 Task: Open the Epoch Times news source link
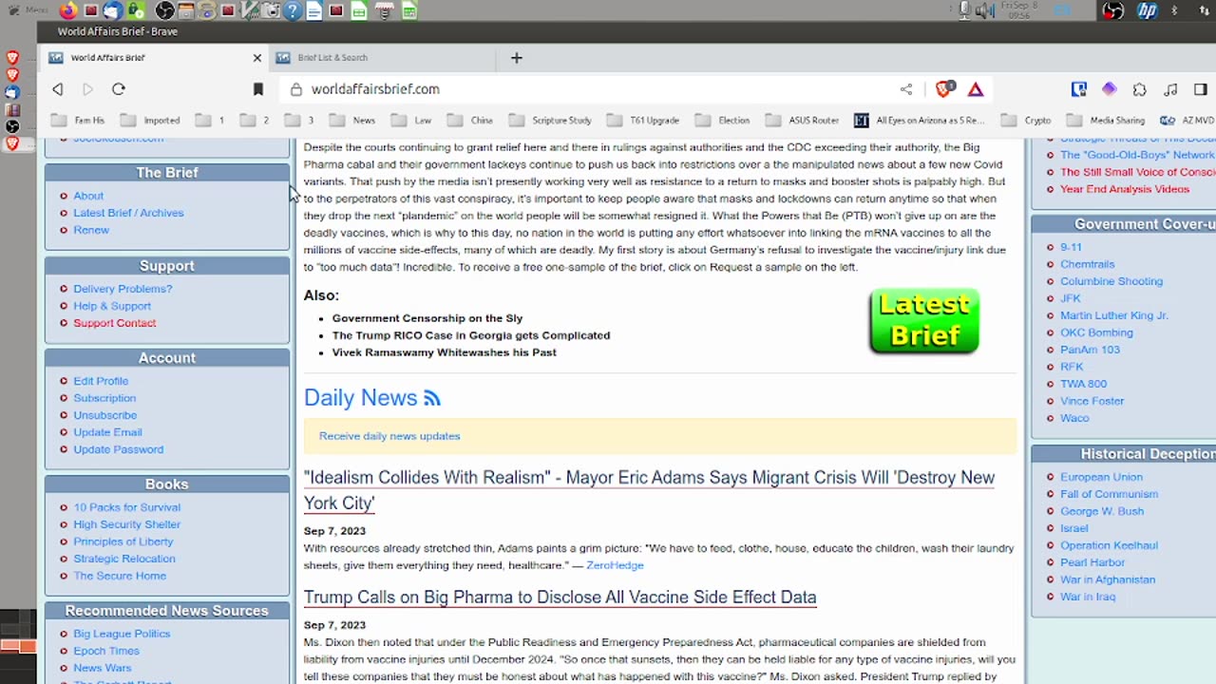106,651
